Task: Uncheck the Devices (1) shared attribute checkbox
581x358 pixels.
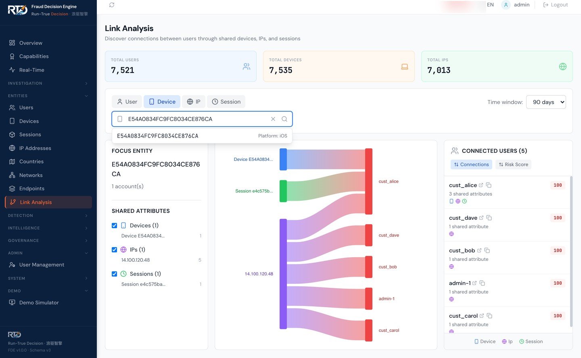Action: click(114, 225)
